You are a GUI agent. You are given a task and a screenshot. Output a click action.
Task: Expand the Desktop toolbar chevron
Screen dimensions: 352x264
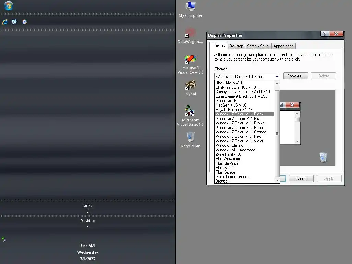[88, 227]
